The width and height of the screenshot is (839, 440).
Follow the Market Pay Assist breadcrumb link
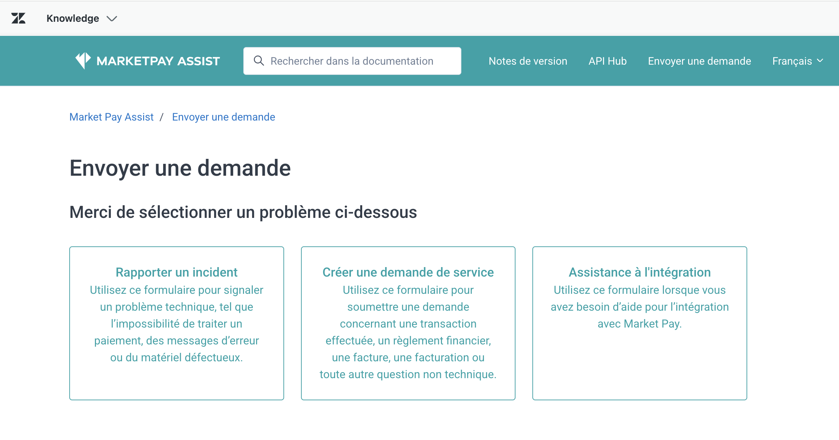pos(111,117)
